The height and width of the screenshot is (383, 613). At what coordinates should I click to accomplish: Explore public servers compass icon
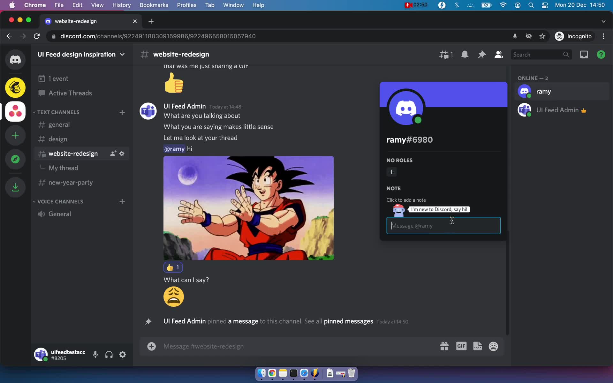pos(15,159)
